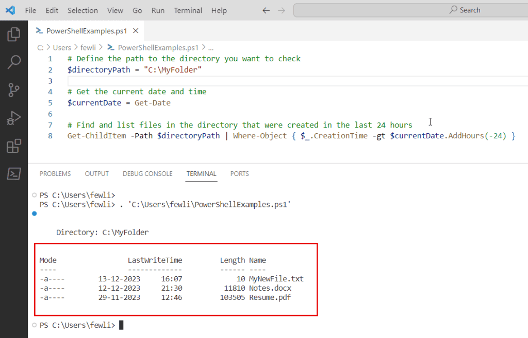Screen dimensions: 528x338
Task: Click the Users breadcrumb segment
Action: point(62,48)
